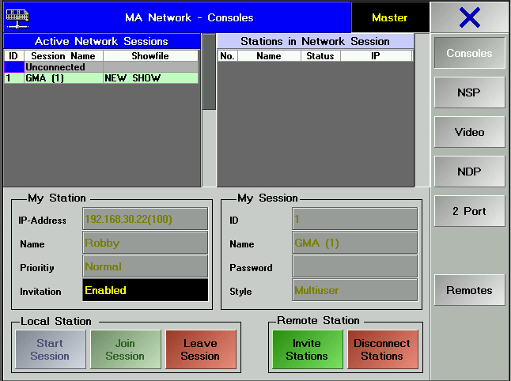511x381 pixels.
Task: Click the red Leave Session button
Action: (x=200, y=350)
